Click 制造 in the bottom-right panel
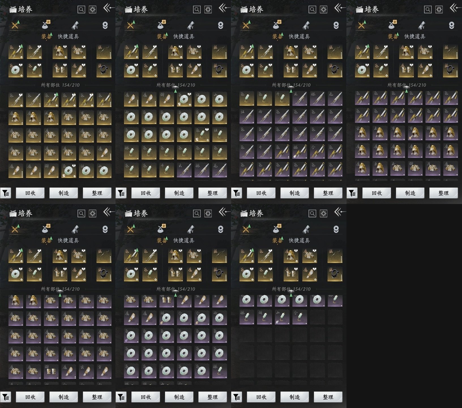The image size is (462, 408). 295,397
